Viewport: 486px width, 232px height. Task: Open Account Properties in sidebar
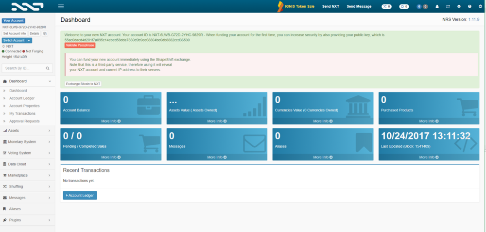(24, 106)
